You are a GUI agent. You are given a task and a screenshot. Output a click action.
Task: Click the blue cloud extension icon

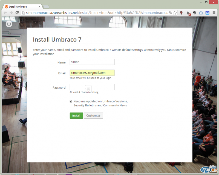click(x=208, y=13)
